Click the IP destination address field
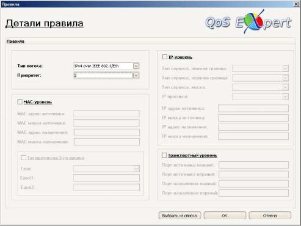This screenshot has height=226, width=301. click(x=253, y=127)
